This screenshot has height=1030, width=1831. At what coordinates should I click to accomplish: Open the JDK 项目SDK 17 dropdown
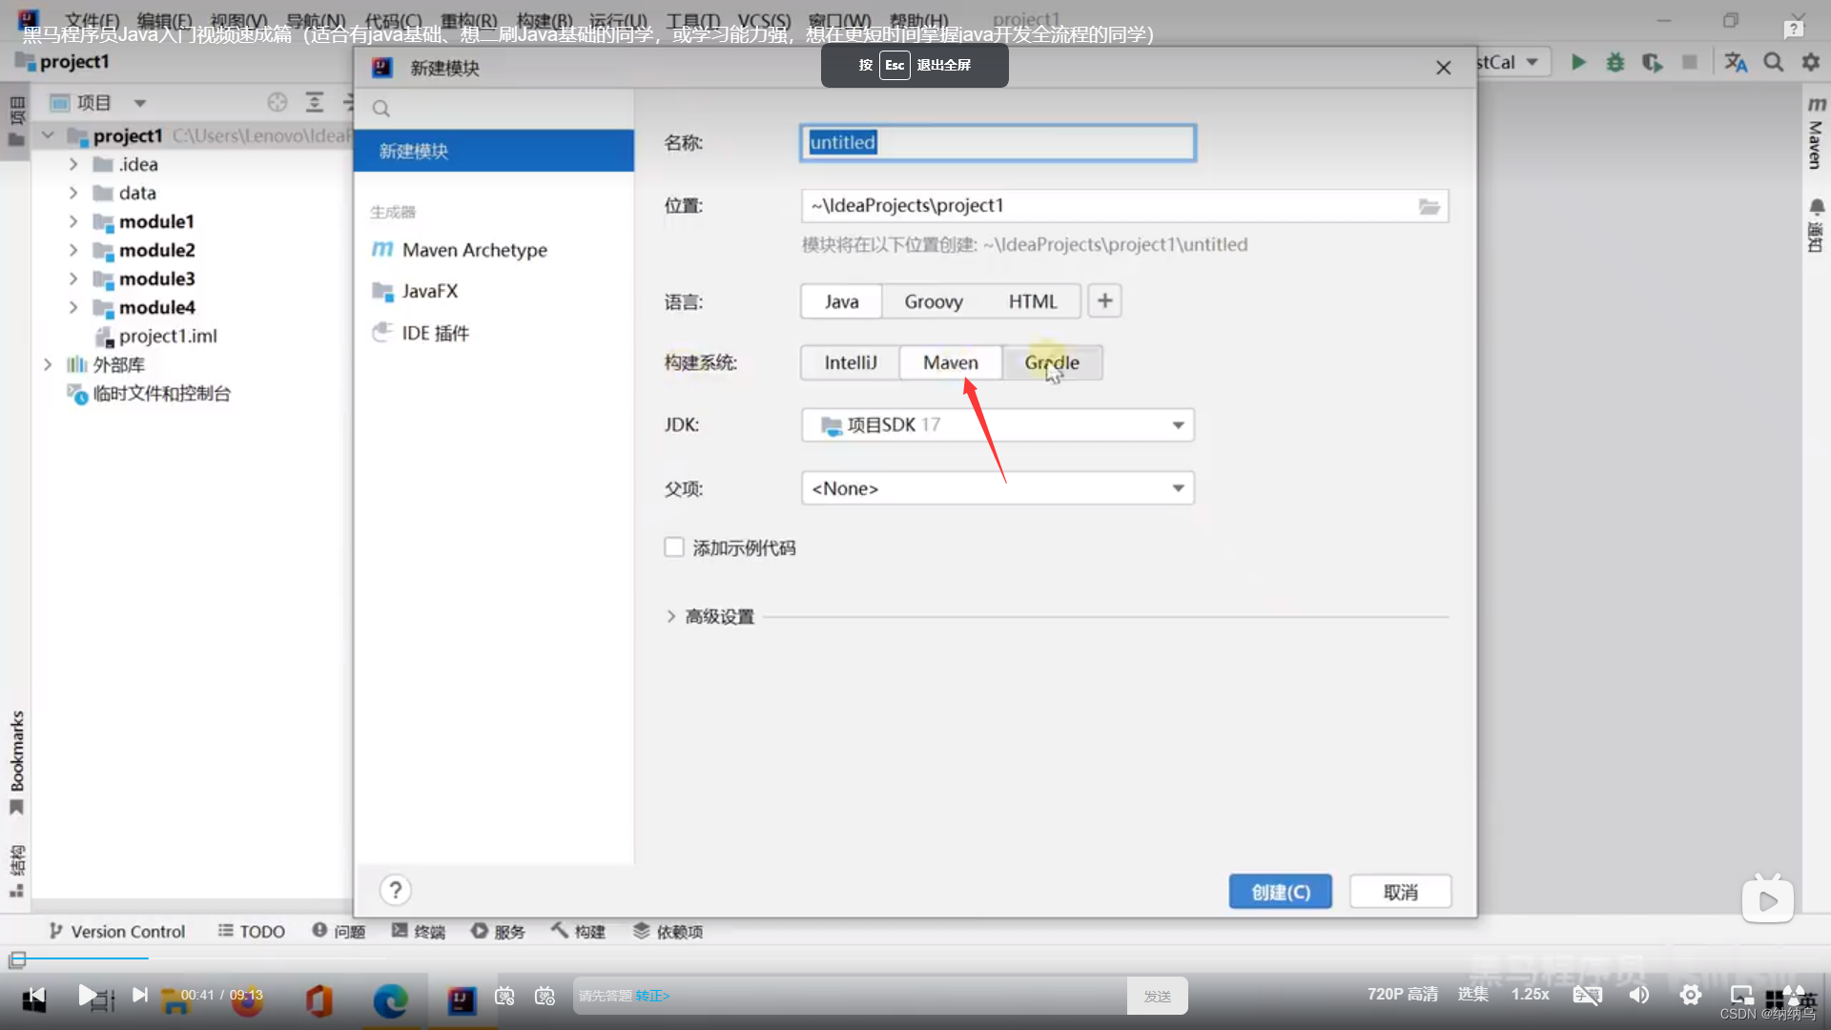[998, 424]
